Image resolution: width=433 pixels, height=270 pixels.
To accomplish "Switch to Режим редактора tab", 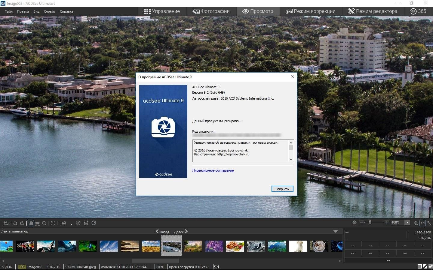I will click(x=373, y=11).
